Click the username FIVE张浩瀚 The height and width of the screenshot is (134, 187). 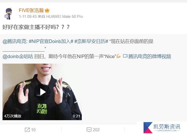coord(31,11)
